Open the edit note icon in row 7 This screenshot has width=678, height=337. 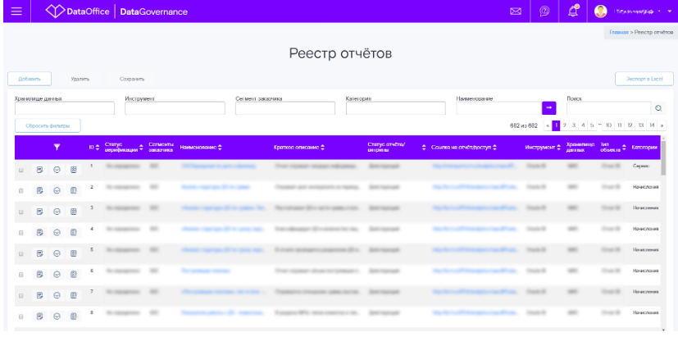tap(40, 295)
